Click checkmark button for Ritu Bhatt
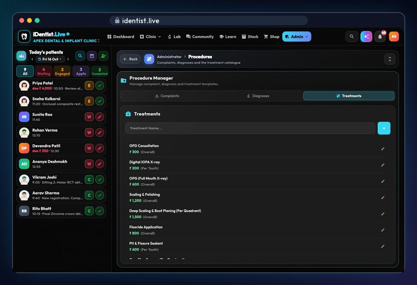This screenshot has width=417, height=285. [x=100, y=211]
